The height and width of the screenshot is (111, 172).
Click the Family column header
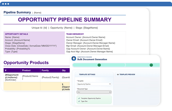coord(45,70)
